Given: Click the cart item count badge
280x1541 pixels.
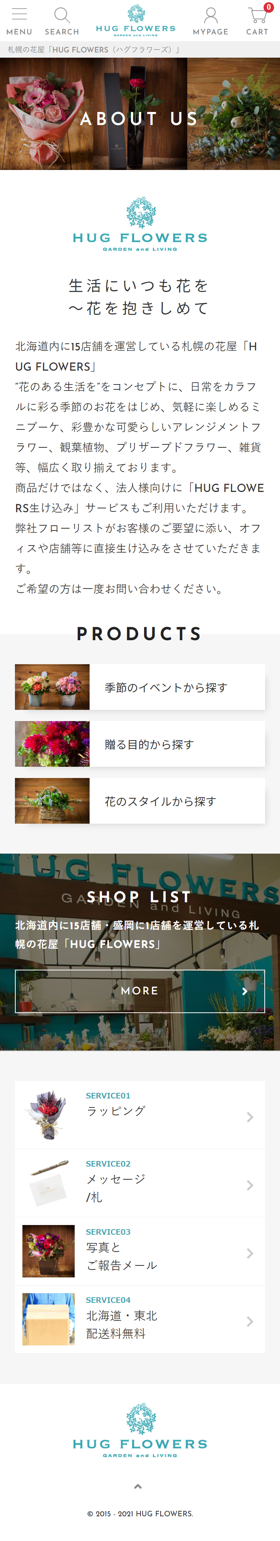Looking at the screenshot, I should coord(269,7).
